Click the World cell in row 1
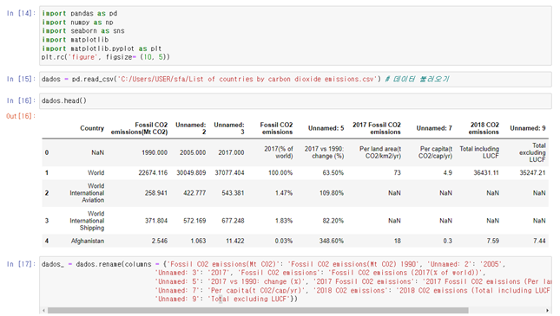 tap(96, 173)
